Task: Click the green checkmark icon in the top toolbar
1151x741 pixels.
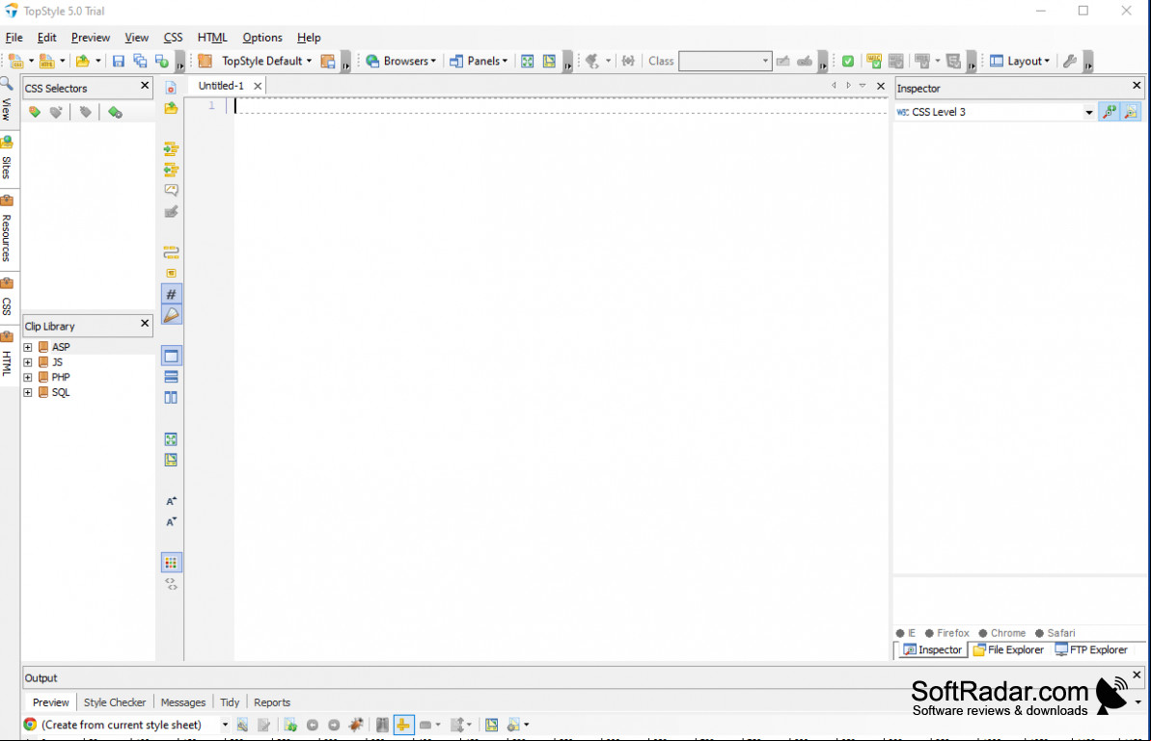Action: 848,61
